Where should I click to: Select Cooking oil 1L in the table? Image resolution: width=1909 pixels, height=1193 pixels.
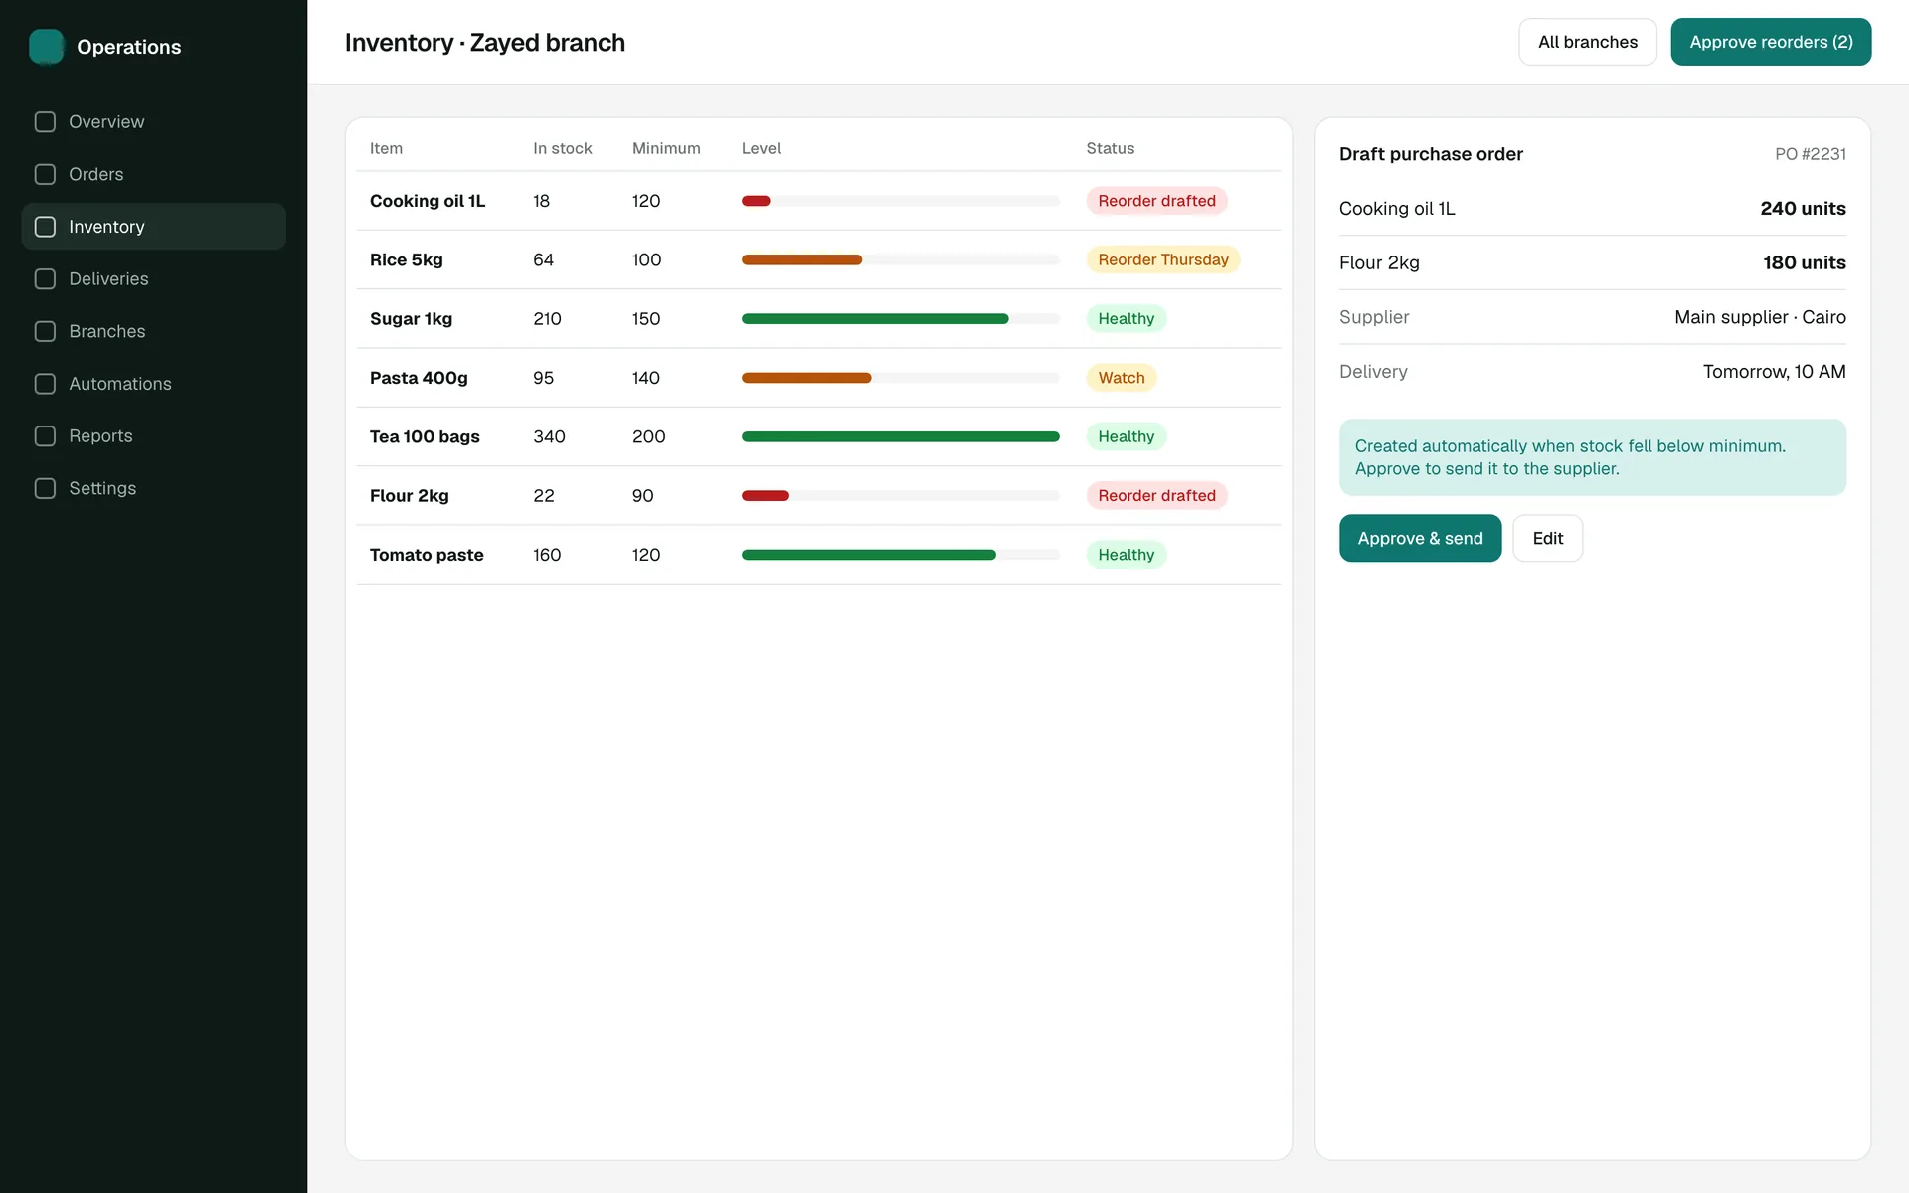[428, 201]
